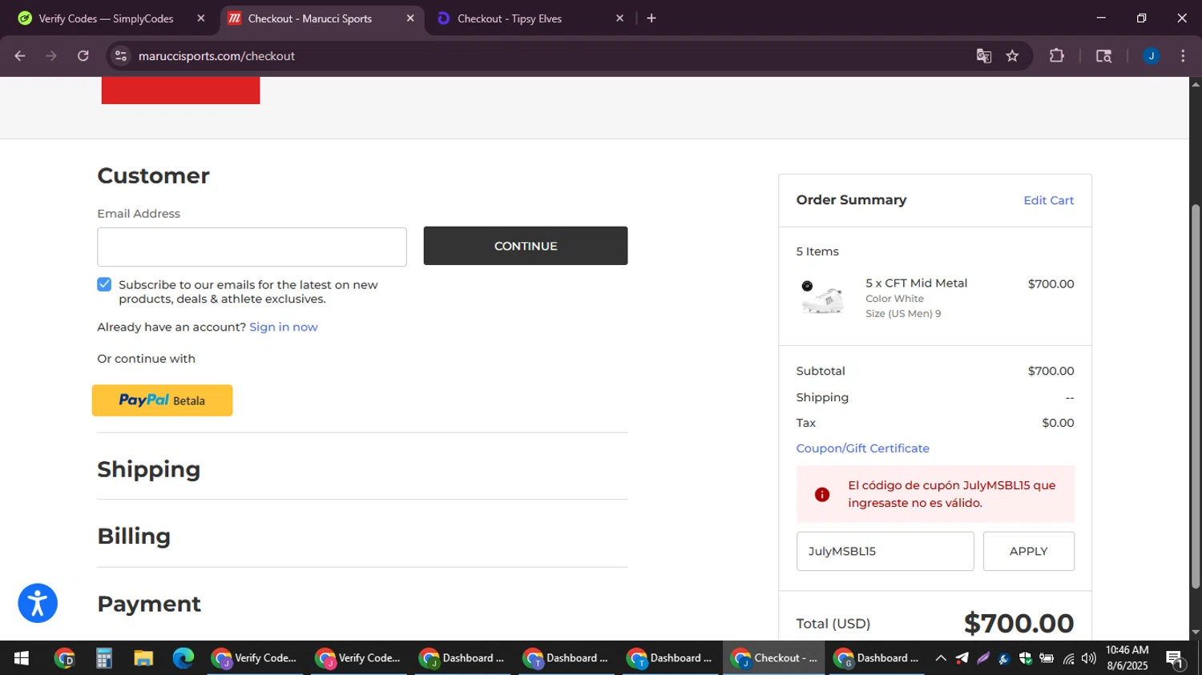This screenshot has height=675, width=1202.
Task: Switch to the first Verify Code taskbar window
Action: [x=255, y=658]
